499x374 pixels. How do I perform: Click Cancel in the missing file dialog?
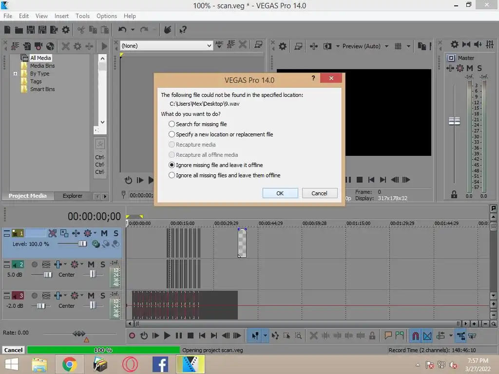(x=319, y=193)
